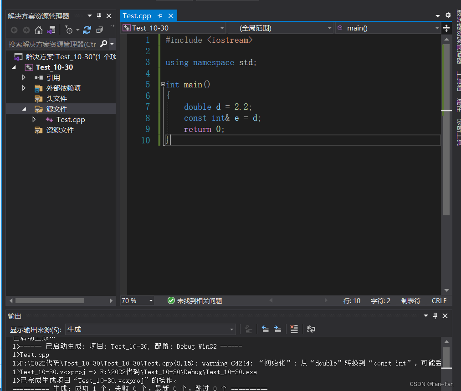Open the output source dropdown showing 生成
Image resolution: width=461 pixels, height=391 pixels.
(x=151, y=330)
